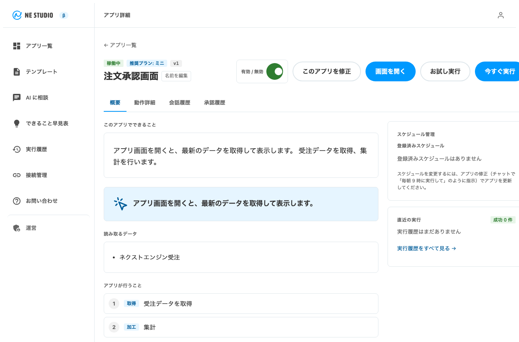Switch to the 承認履歴 tab
This screenshot has height=342, width=519.
coord(215,103)
